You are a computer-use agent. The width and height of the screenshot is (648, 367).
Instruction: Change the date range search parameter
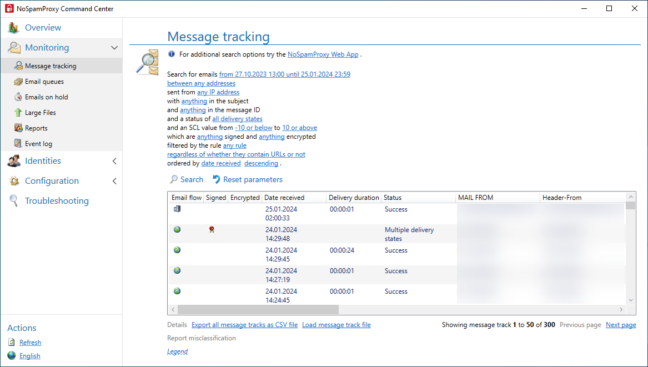pos(285,74)
